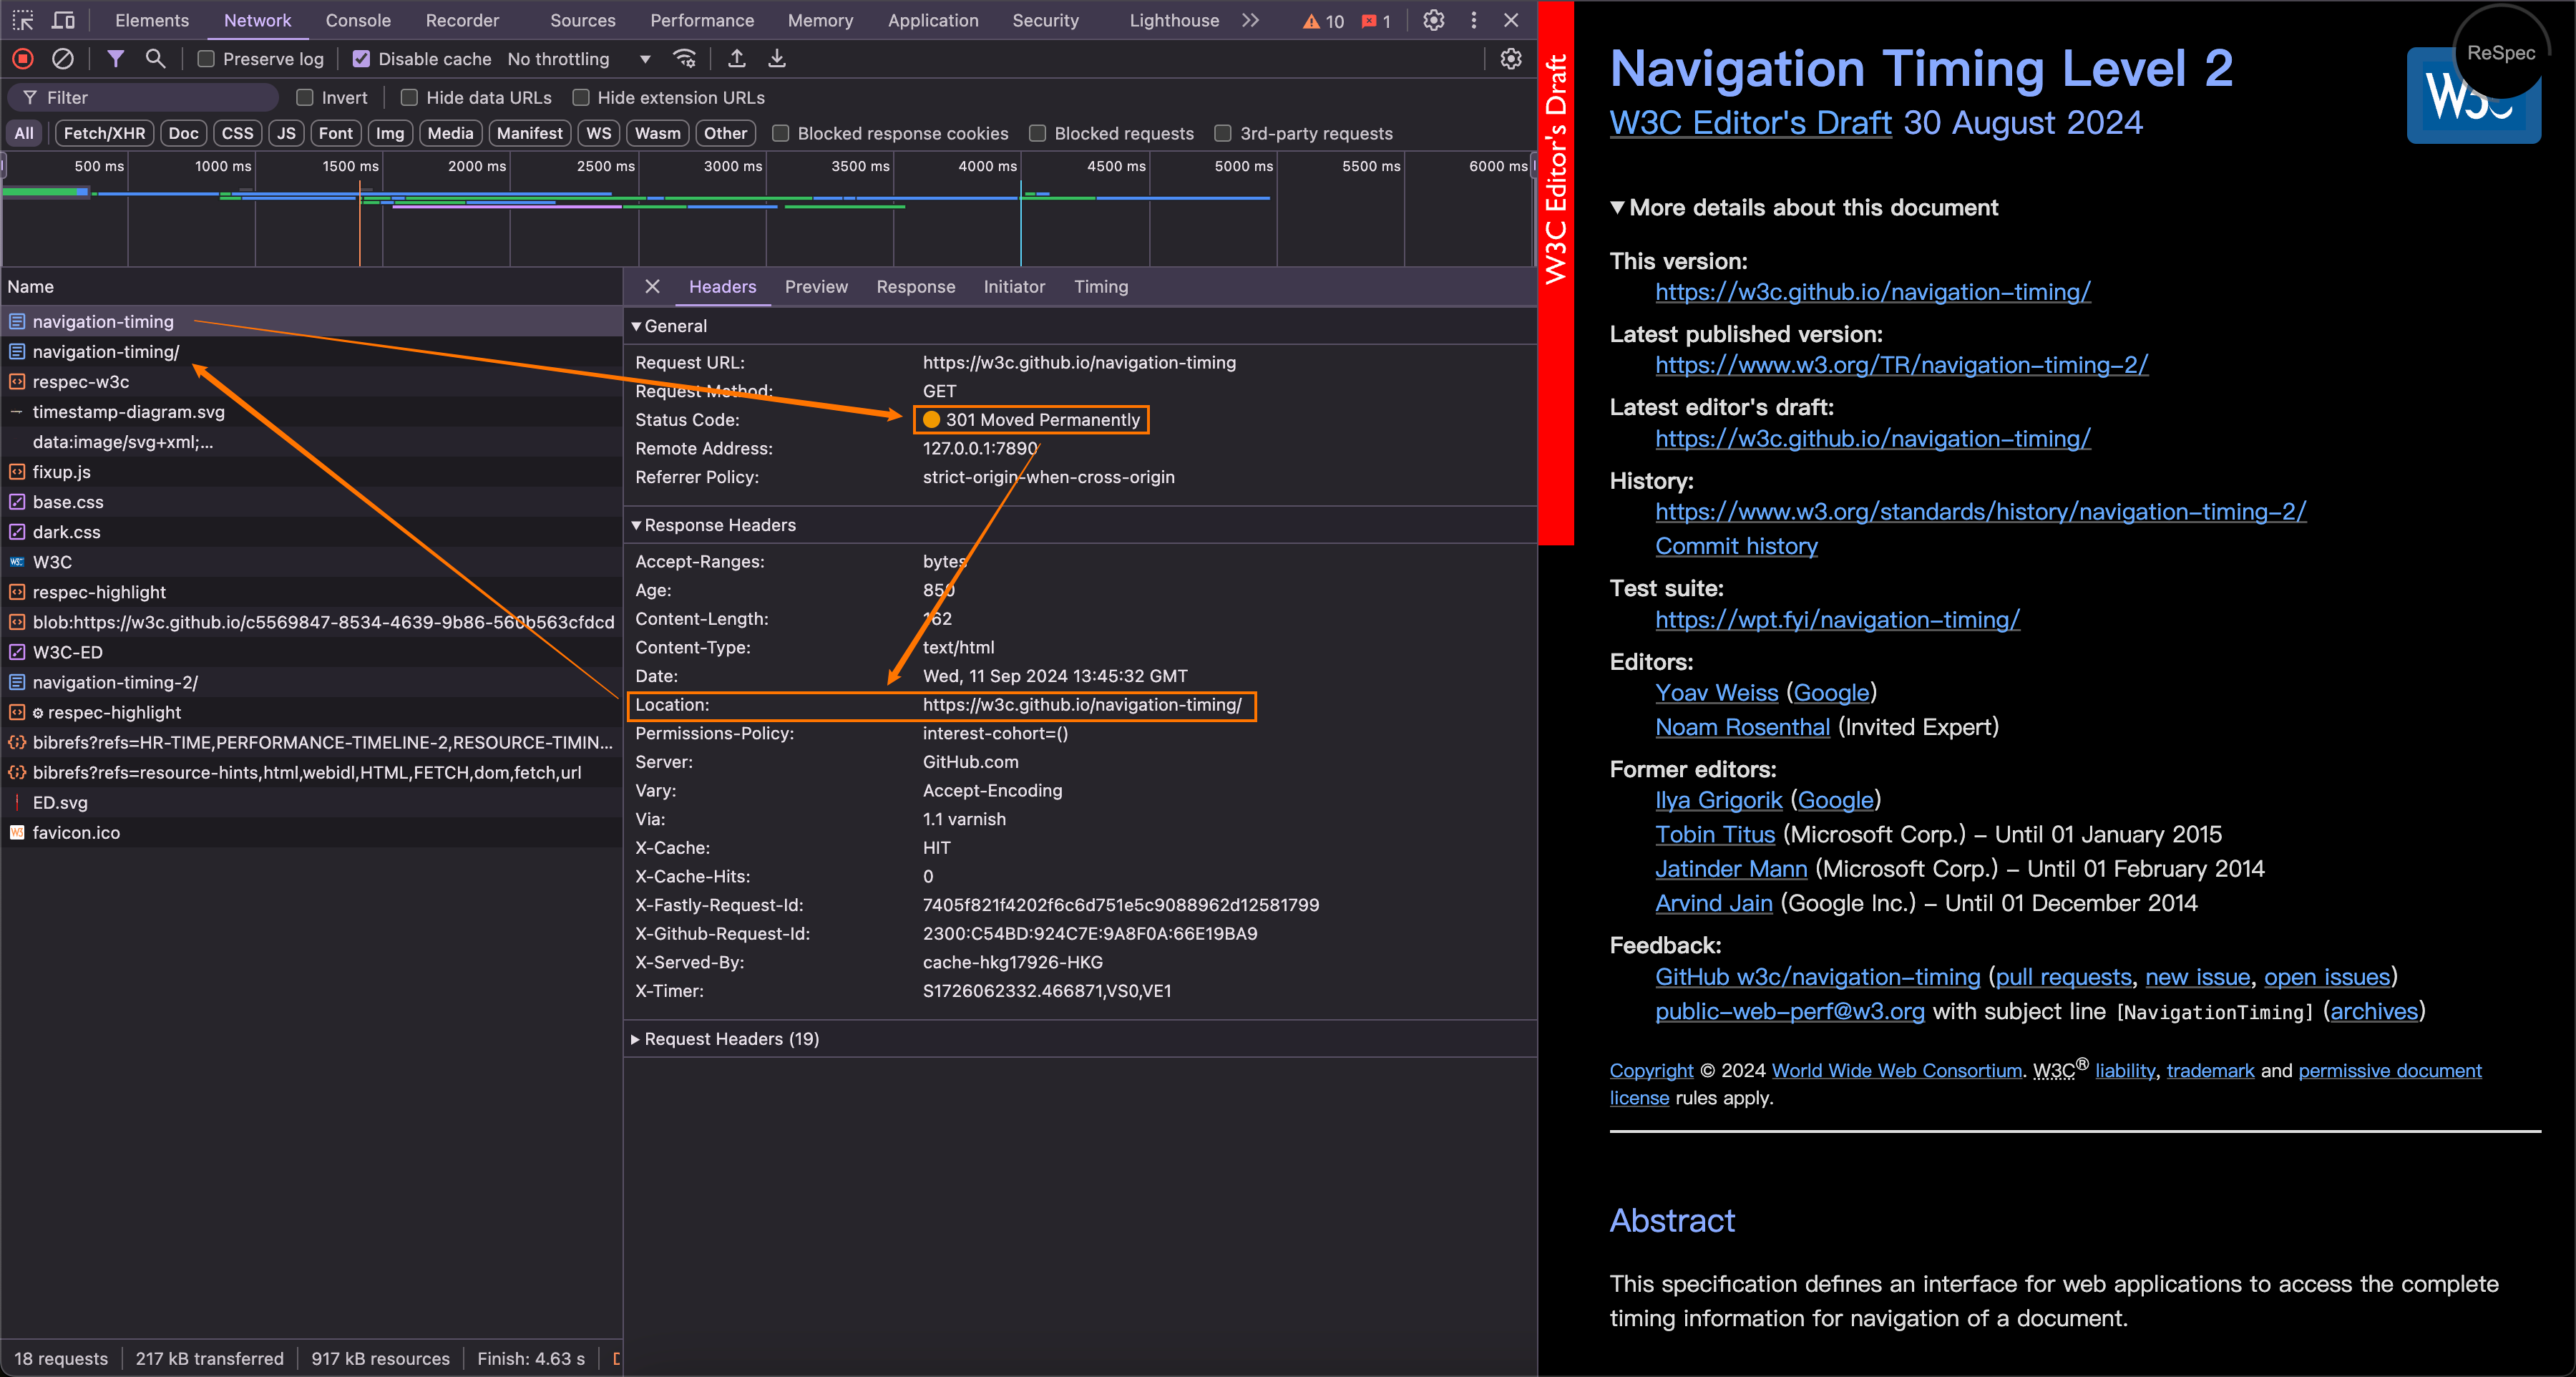Open the Sources tab
The width and height of the screenshot is (2576, 1377).
(x=583, y=20)
